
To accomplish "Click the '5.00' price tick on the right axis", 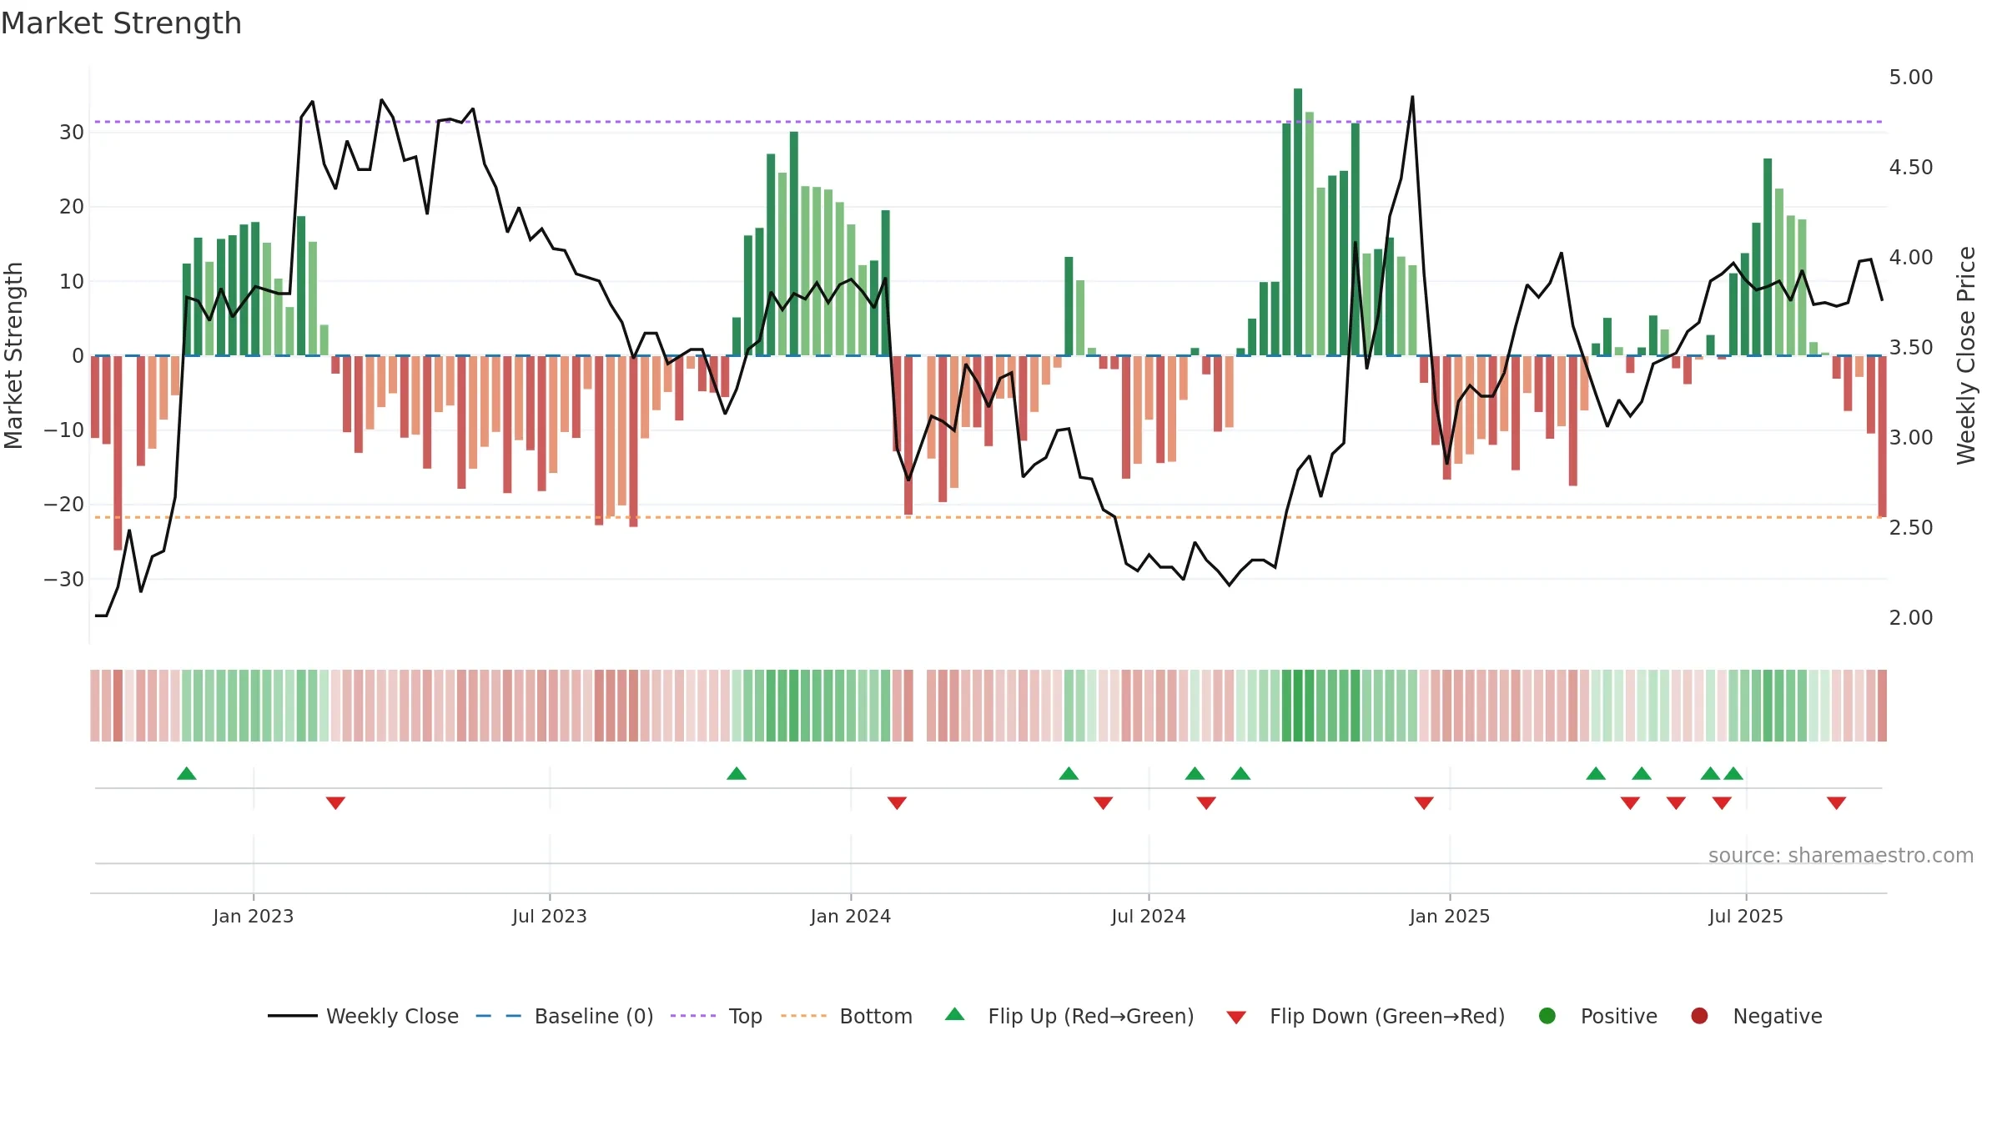I will (x=1911, y=77).
